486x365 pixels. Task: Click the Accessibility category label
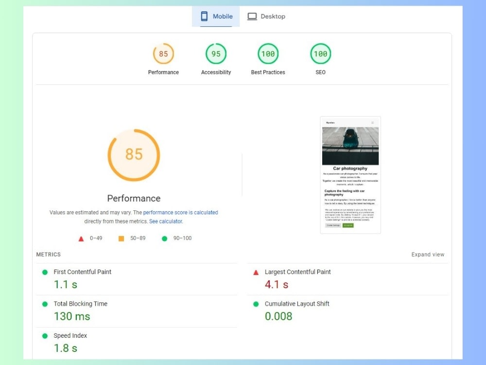(x=216, y=72)
